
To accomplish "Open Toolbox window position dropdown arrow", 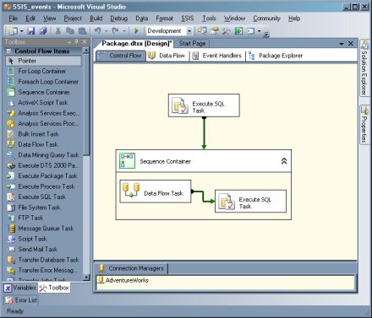I will click(69, 42).
